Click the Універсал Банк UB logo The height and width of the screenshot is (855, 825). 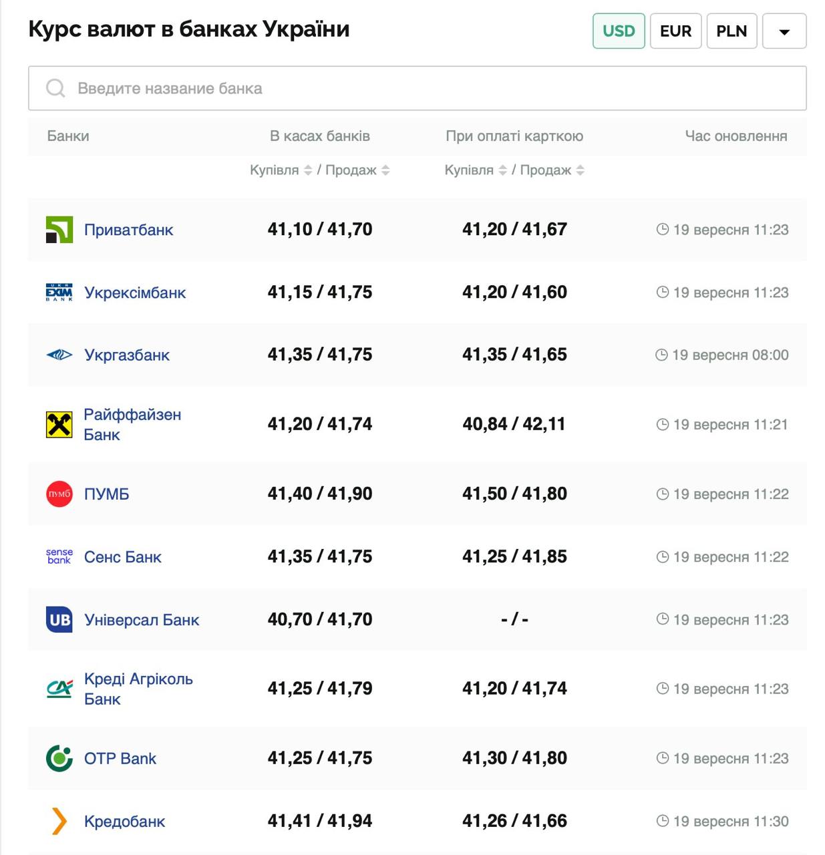[59, 619]
